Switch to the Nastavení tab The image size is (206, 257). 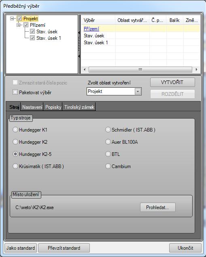(32, 107)
